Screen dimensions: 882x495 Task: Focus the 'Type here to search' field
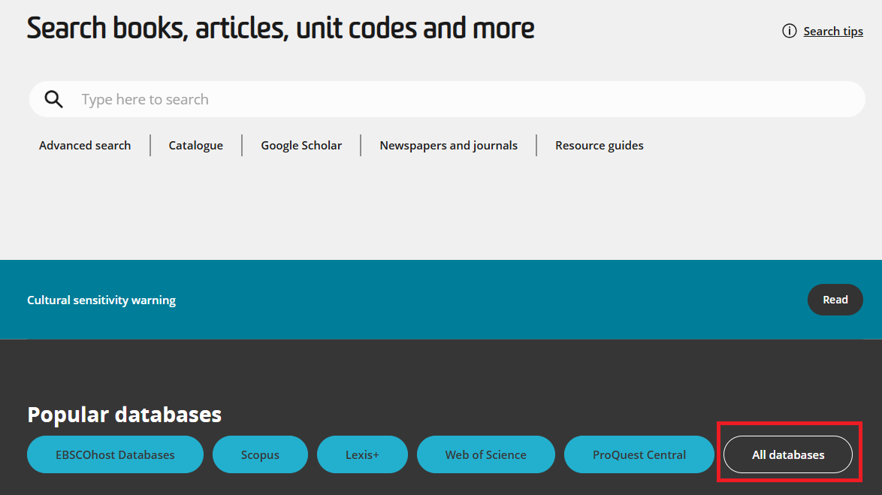pos(451,99)
